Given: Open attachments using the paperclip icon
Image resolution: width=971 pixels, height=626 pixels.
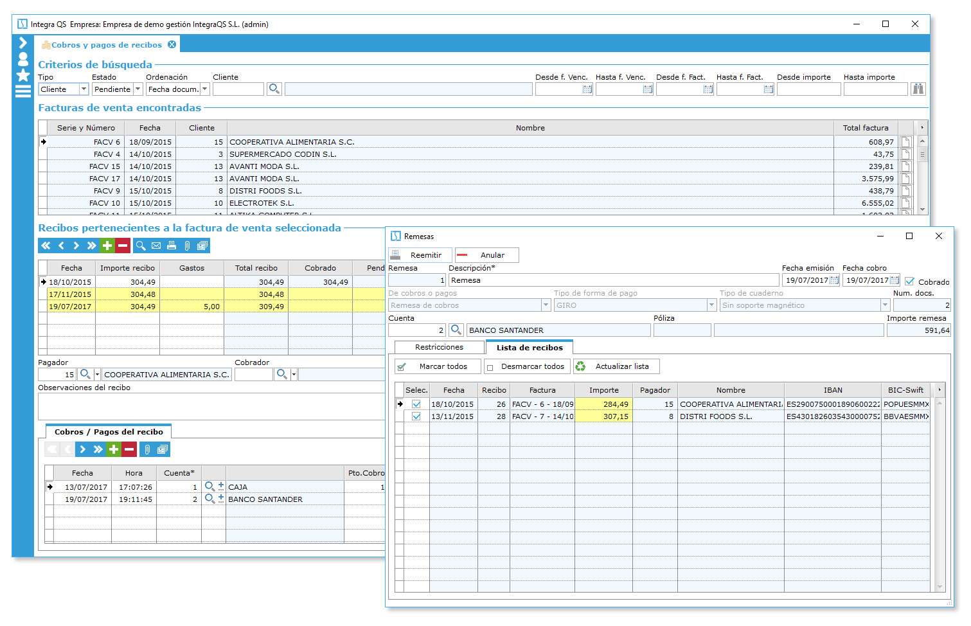Looking at the screenshot, I should tap(186, 246).
